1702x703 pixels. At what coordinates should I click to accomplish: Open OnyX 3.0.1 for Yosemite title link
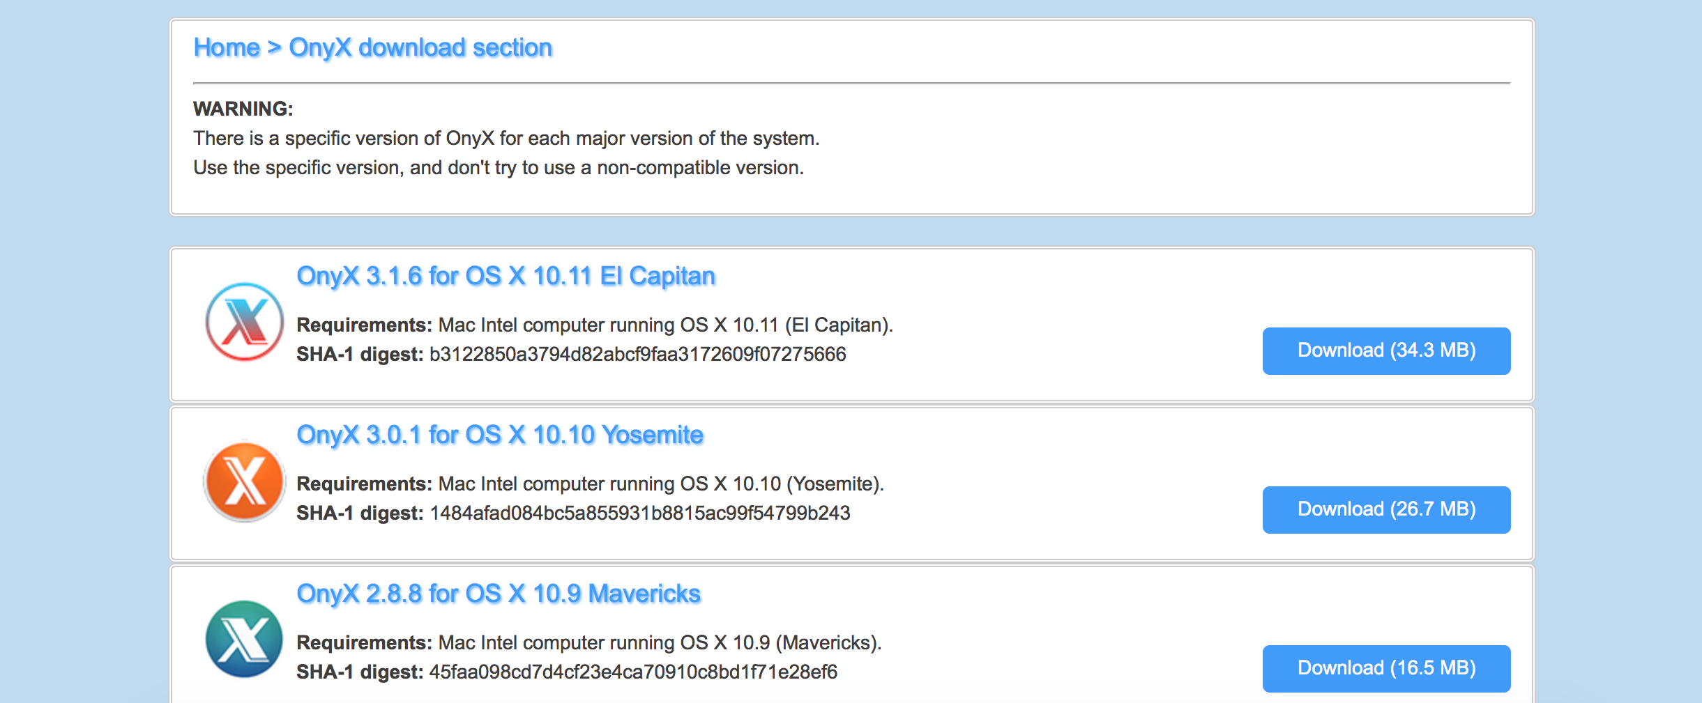500,435
